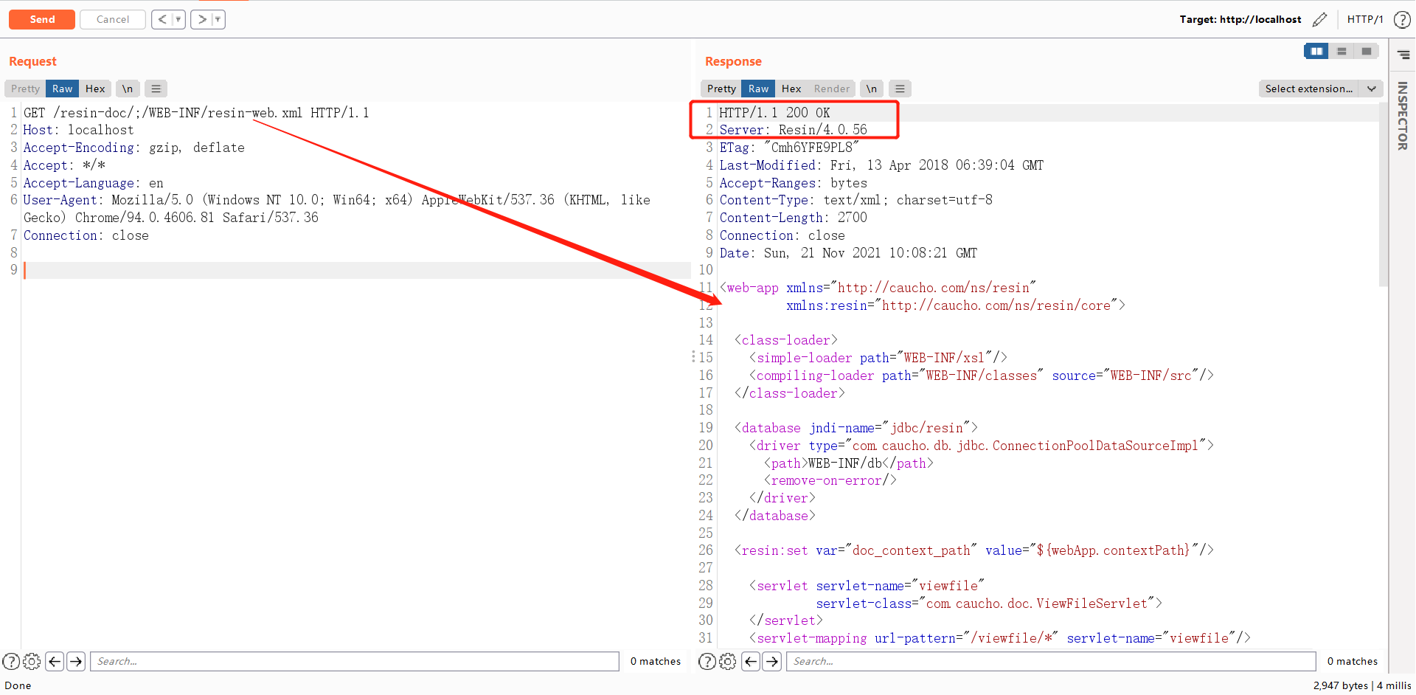This screenshot has width=1416, height=695.
Task: Switch request view to Hex tab
Action: point(95,89)
